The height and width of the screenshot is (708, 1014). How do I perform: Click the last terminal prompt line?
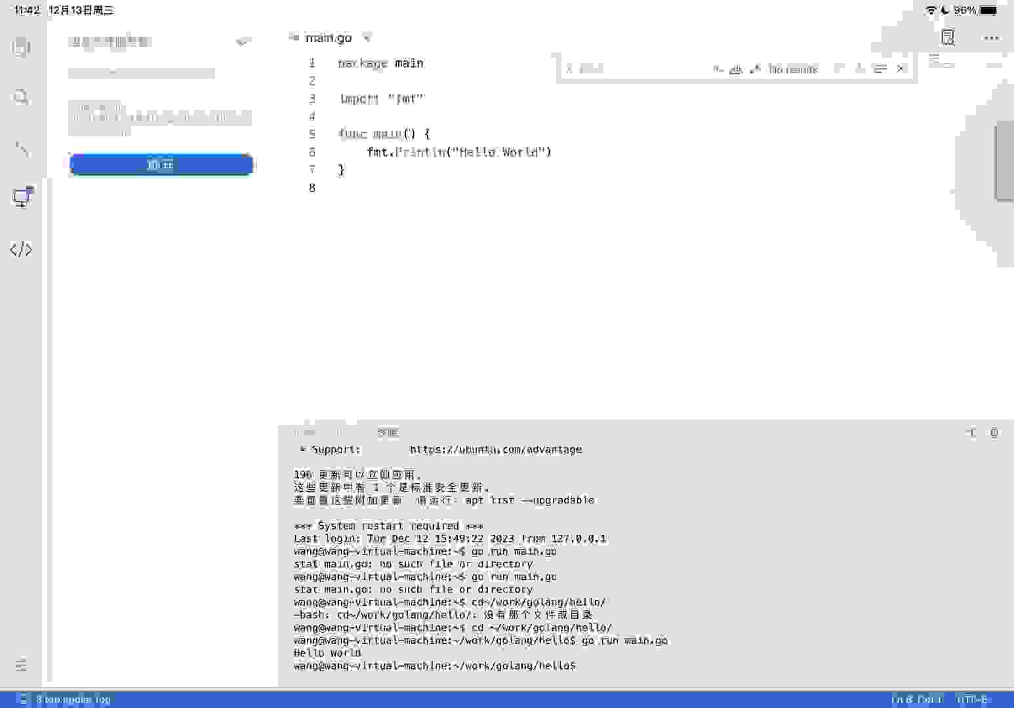pyautogui.click(x=435, y=666)
